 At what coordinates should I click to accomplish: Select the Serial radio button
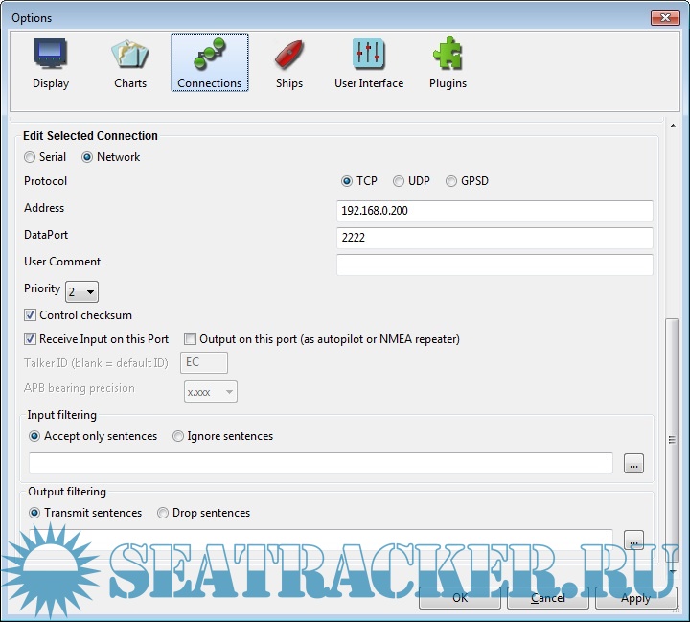click(31, 157)
